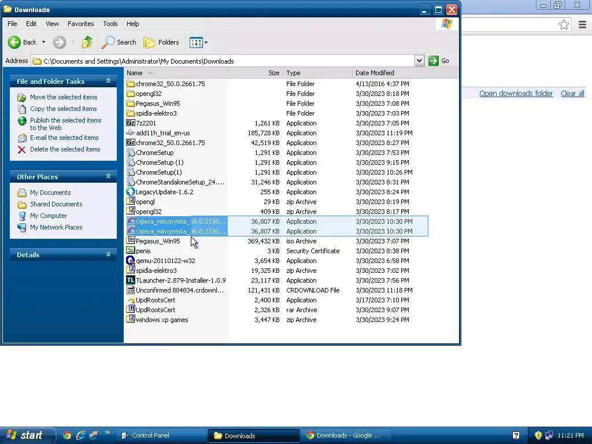Launch Chrome from quick launch bar
The width and height of the screenshot is (592, 444).
(67, 435)
